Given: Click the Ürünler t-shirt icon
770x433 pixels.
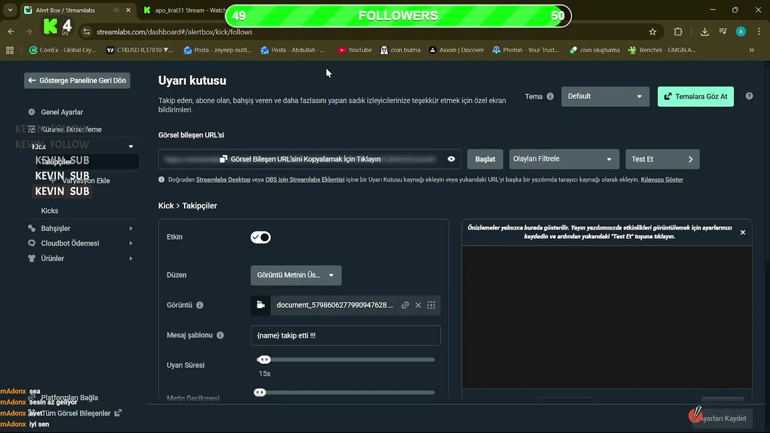Looking at the screenshot, I should coord(32,259).
